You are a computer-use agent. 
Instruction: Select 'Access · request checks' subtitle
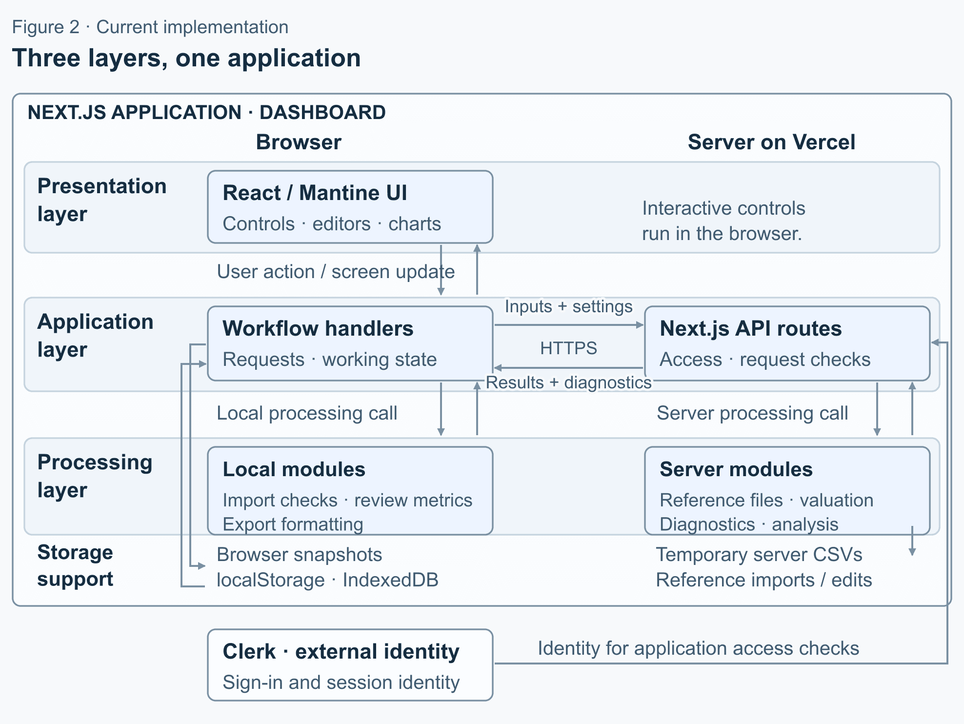[765, 360]
